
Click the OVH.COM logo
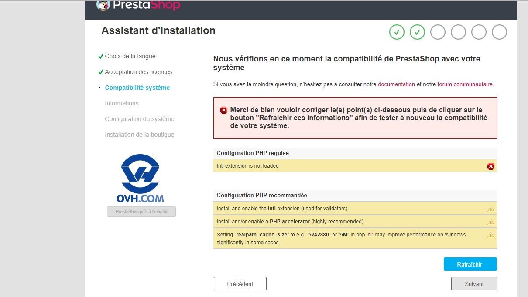coord(141,179)
